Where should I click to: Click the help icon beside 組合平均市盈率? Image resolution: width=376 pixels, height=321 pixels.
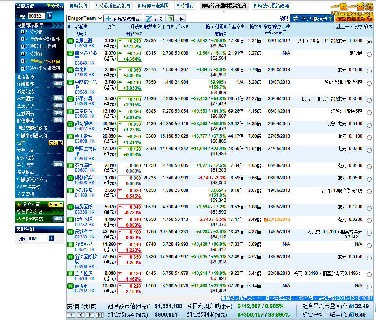352,306
